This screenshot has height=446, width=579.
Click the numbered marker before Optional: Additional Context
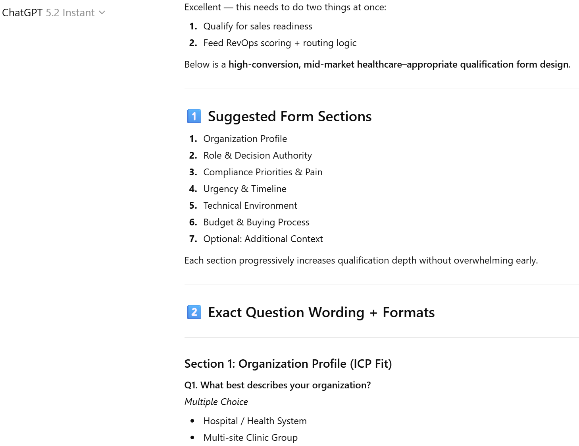pyautogui.click(x=193, y=239)
